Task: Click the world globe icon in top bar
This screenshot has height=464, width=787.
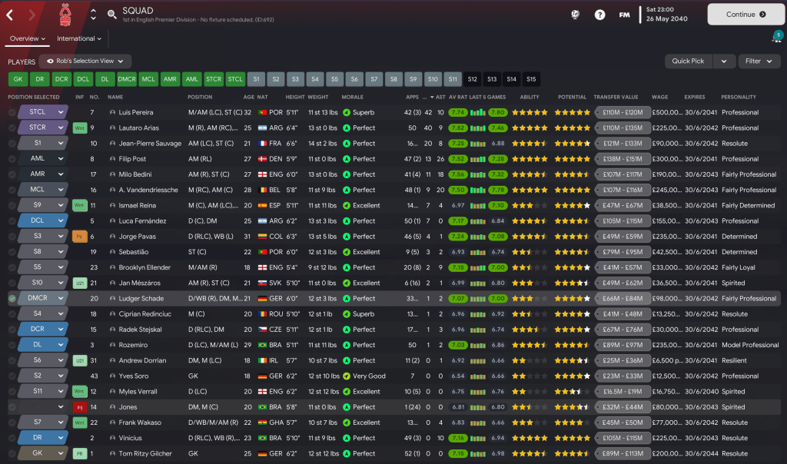Action: [576, 15]
